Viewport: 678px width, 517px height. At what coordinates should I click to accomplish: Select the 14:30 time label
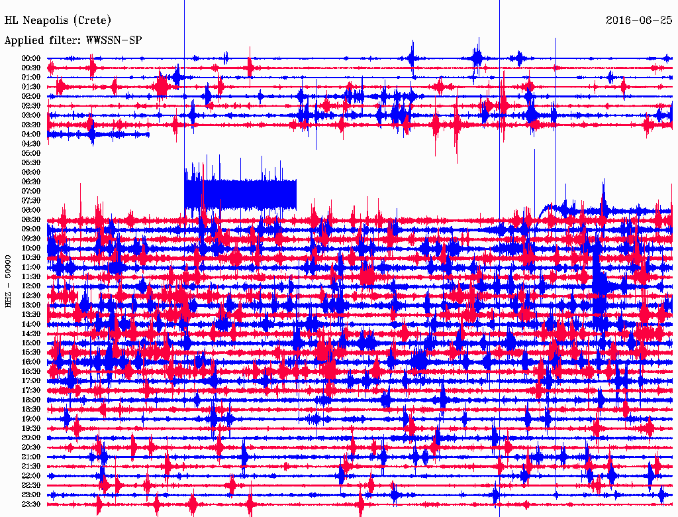[31, 334]
